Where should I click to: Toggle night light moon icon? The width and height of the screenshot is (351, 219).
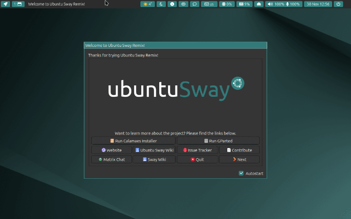click(x=161, y=4)
